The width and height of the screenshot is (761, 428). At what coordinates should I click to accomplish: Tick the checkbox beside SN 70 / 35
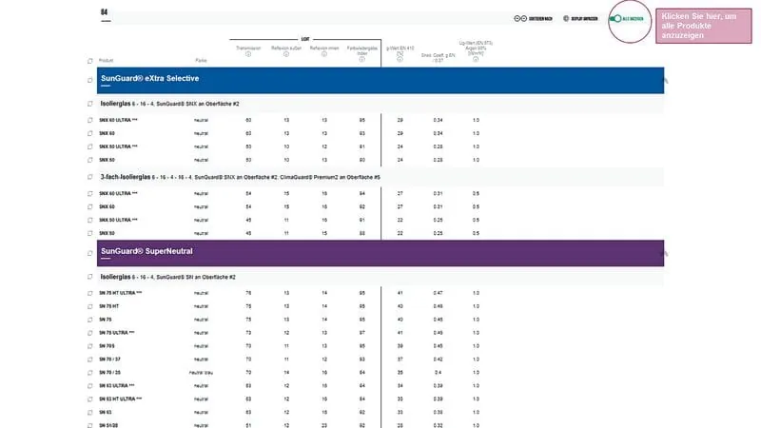coord(88,373)
